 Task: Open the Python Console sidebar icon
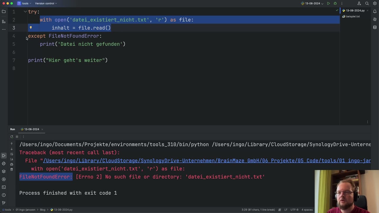pyautogui.click(x=4, y=163)
